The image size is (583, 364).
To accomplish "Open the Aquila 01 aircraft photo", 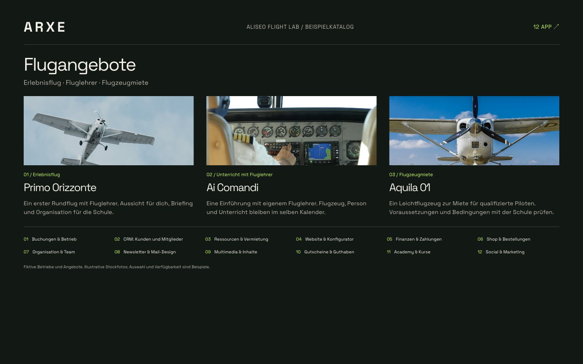I will tap(474, 131).
